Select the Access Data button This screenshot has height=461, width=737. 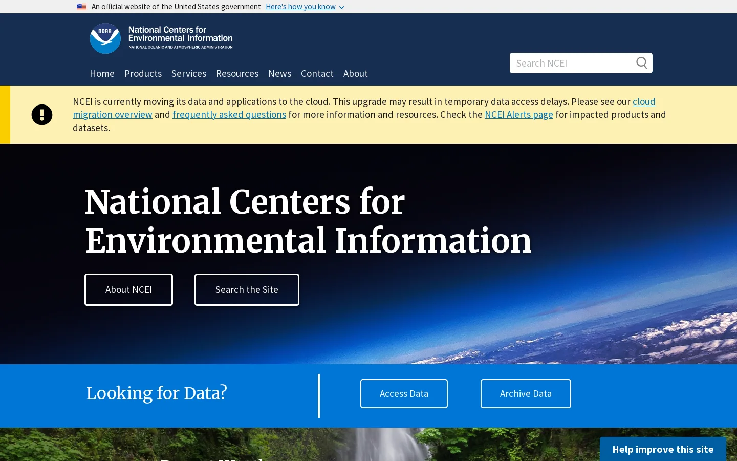click(404, 393)
